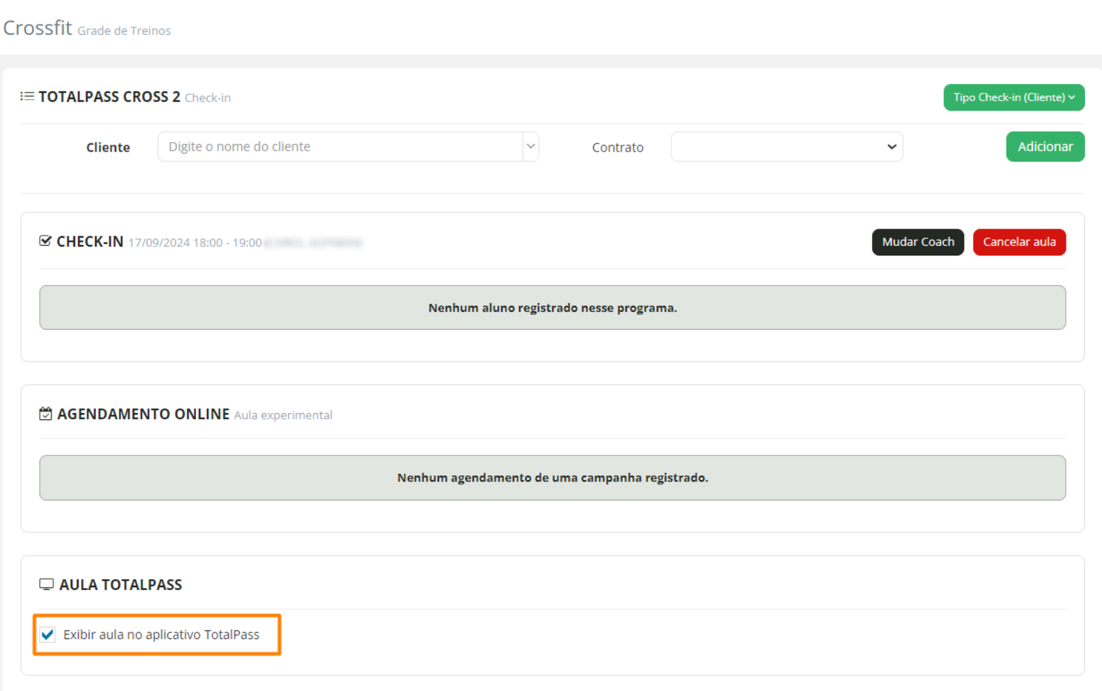Click the AGENDAMENTO ONLINE heading

(143, 414)
